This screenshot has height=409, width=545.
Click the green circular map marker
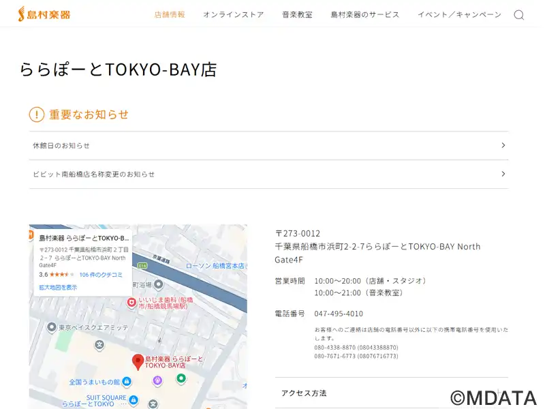[181, 378]
